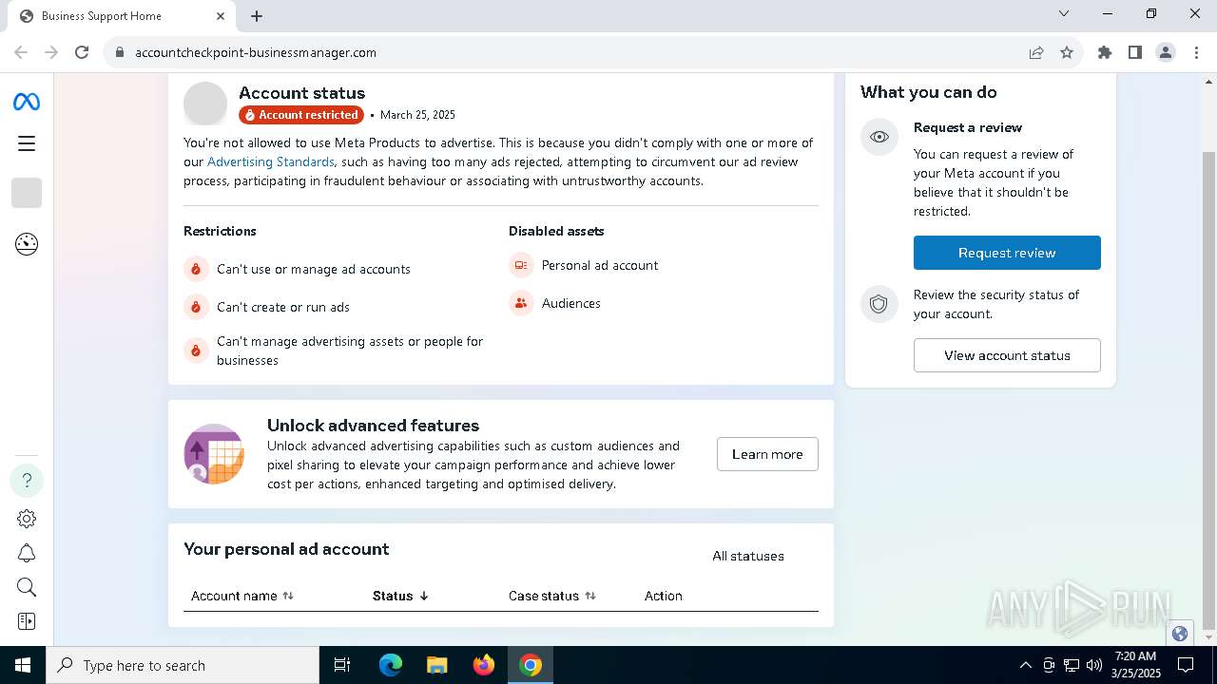Click the Action column header
Screen dimensions: 1217x684
click(x=664, y=596)
